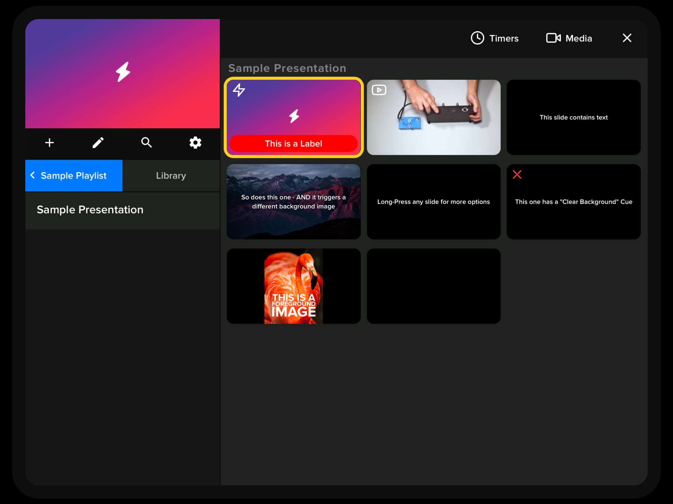The height and width of the screenshot is (504, 673).
Task: Click the plus add icon
Action: pyautogui.click(x=49, y=143)
